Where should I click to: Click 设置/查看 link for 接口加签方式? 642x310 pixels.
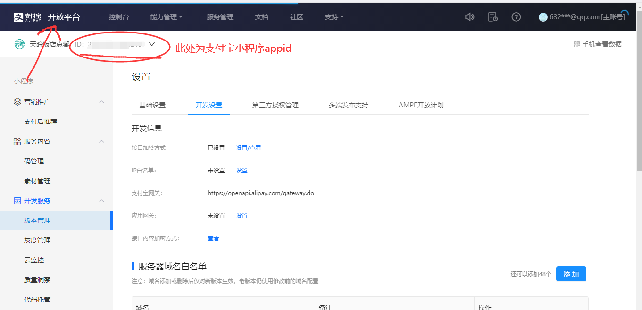click(249, 148)
